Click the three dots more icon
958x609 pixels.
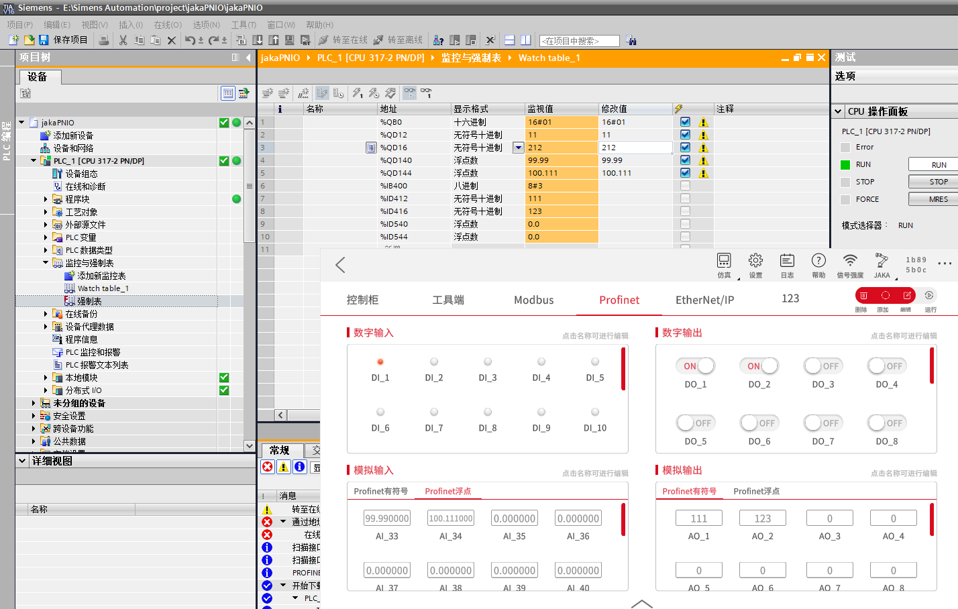945,264
